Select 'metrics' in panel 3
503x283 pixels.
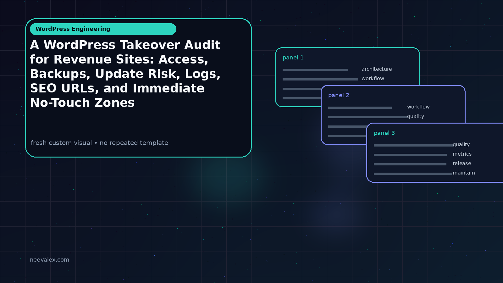coord(462,154)
